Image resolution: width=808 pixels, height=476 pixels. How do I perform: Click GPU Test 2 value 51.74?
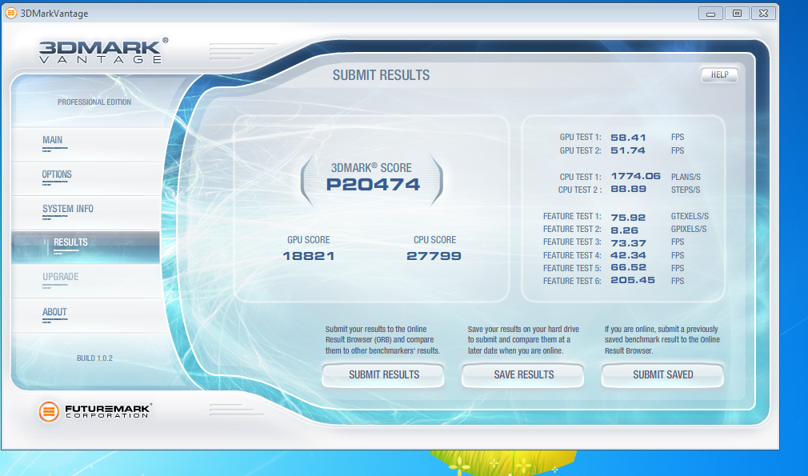pyautogui.click(x=628, y=150)
